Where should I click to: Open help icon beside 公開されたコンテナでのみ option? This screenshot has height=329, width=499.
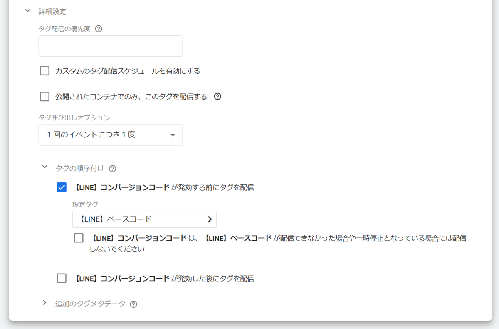[217, 97]
